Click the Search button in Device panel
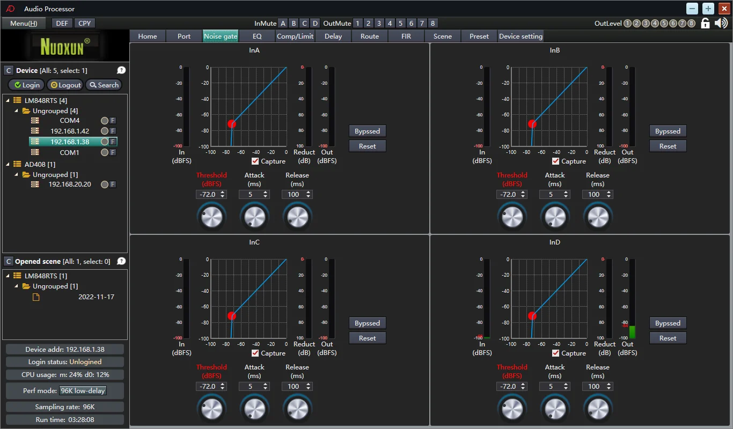 point(104,85)
